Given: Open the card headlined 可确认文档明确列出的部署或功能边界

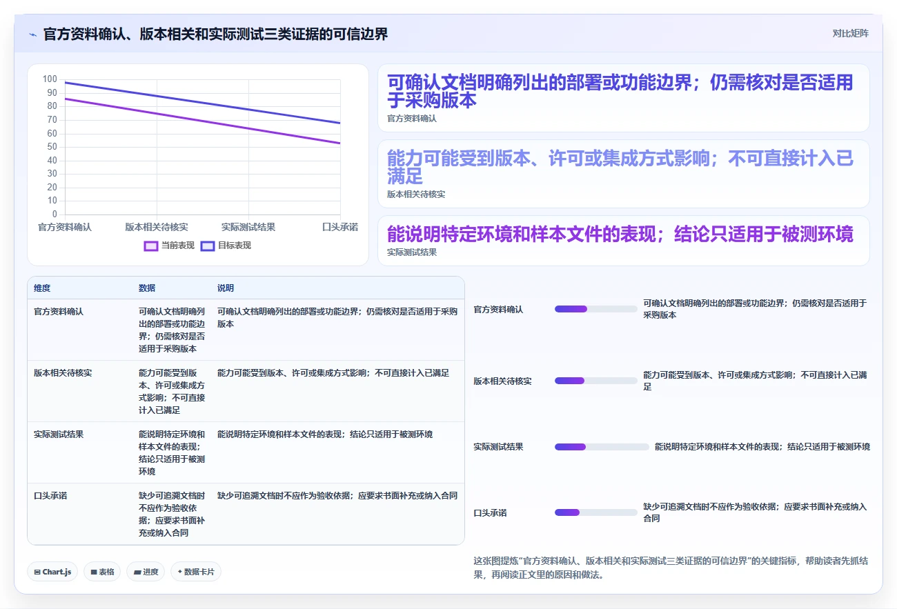Looking at the screenshot, I should click(624, 98).
